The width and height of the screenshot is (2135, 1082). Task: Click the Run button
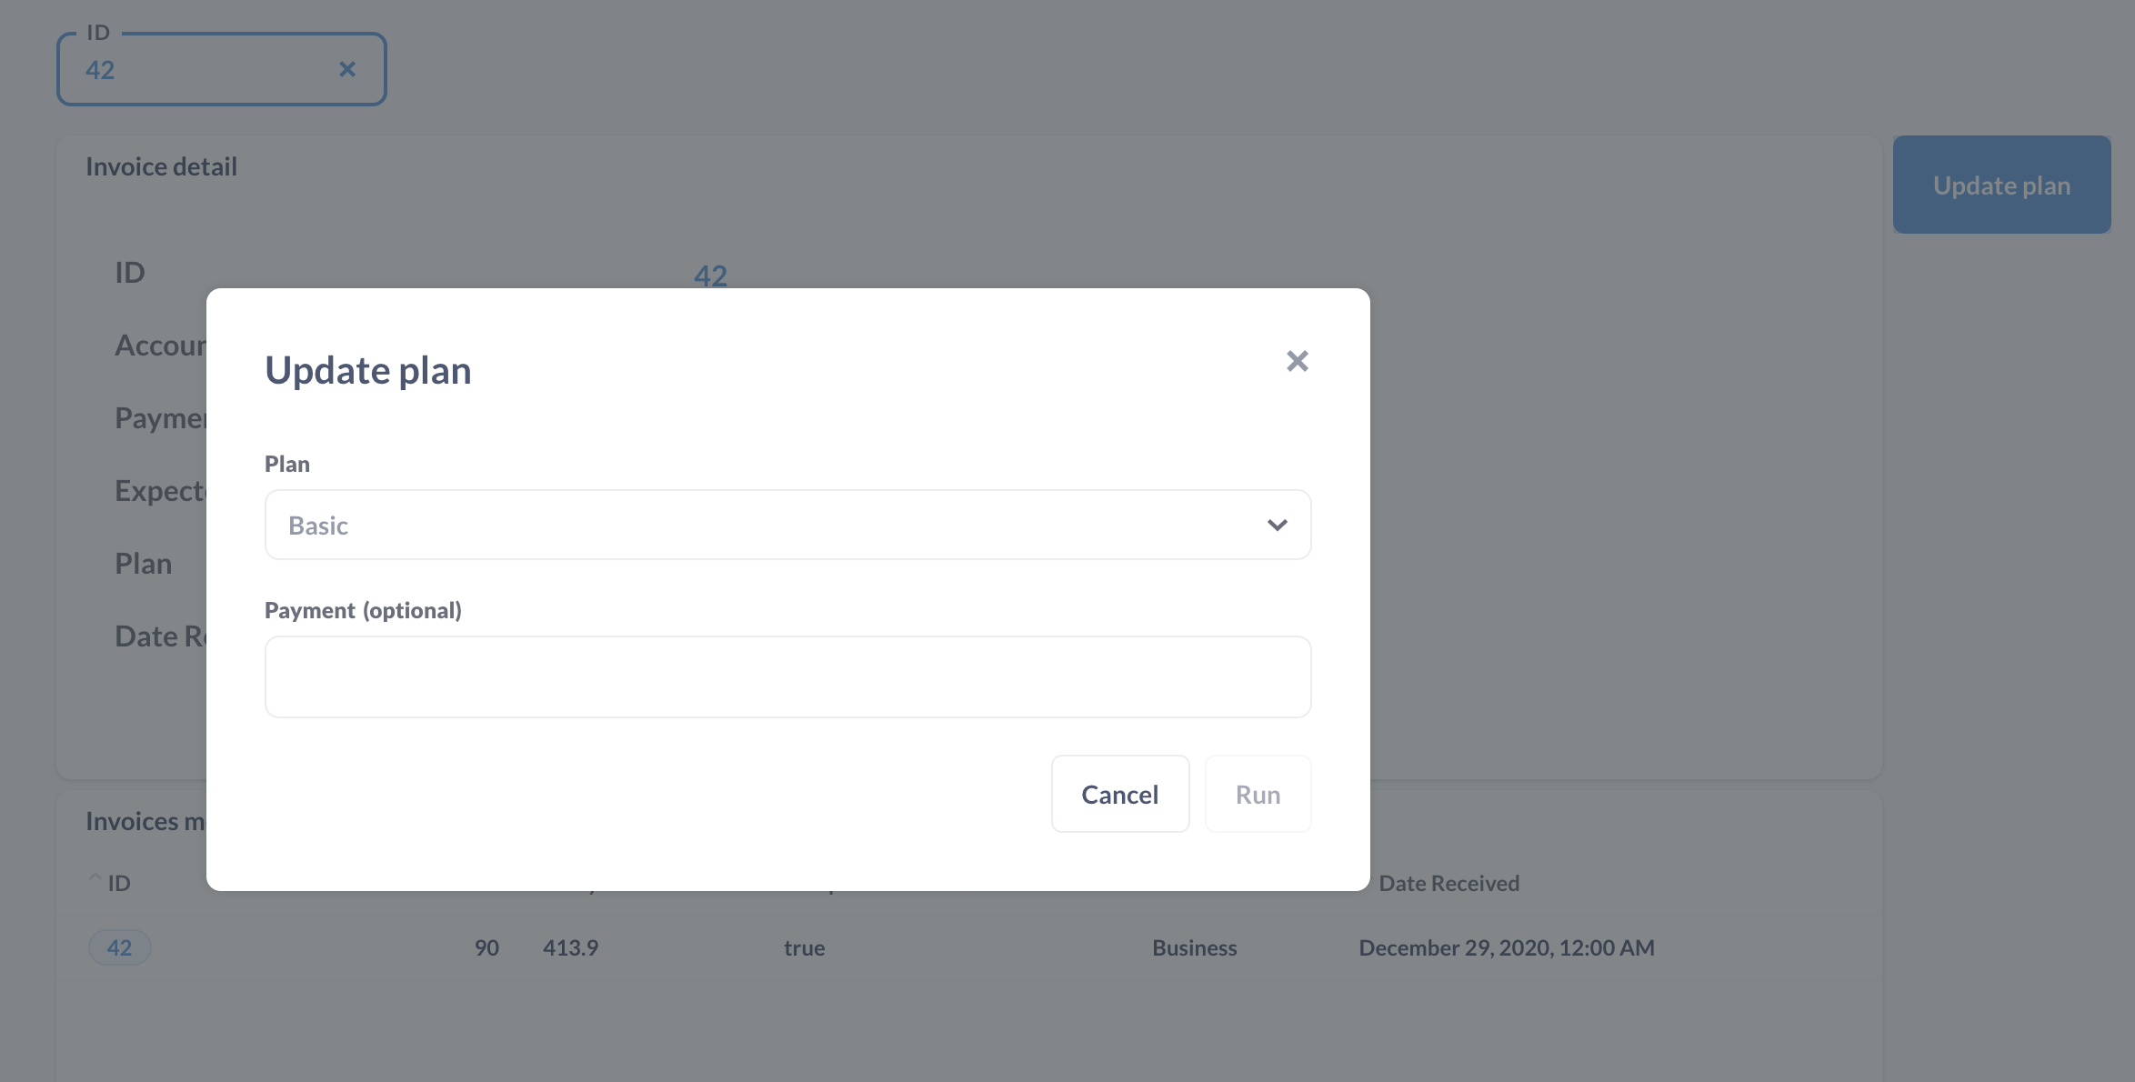(x=1257, y=794)
